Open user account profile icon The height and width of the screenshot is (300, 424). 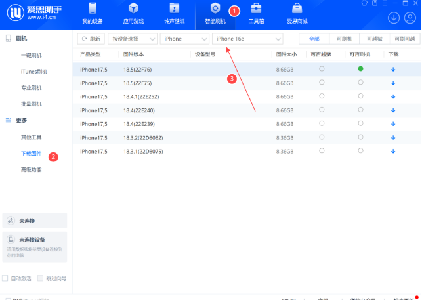[410, 18]
